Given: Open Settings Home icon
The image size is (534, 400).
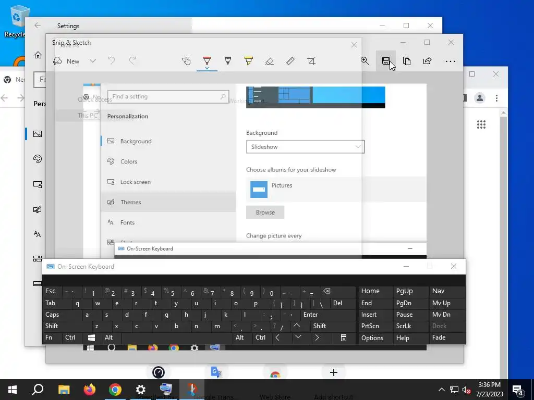Looking at the screenshot, I should point(38,55).
